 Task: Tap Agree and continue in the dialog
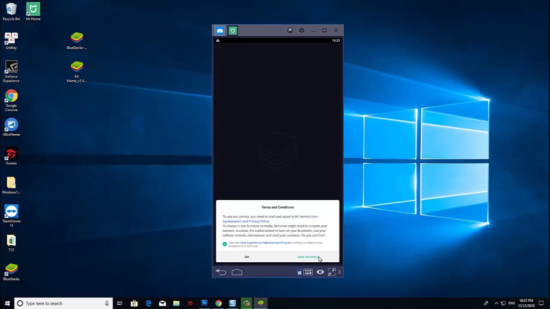pos(308,257)
